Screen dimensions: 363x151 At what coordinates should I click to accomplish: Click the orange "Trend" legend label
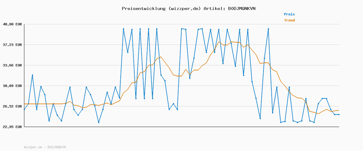point(289,20)
